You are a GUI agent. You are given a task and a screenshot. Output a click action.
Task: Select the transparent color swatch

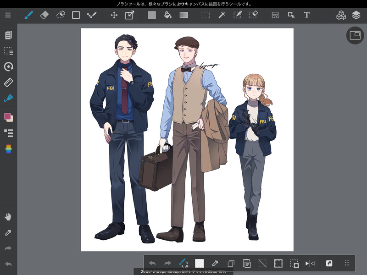200,263
